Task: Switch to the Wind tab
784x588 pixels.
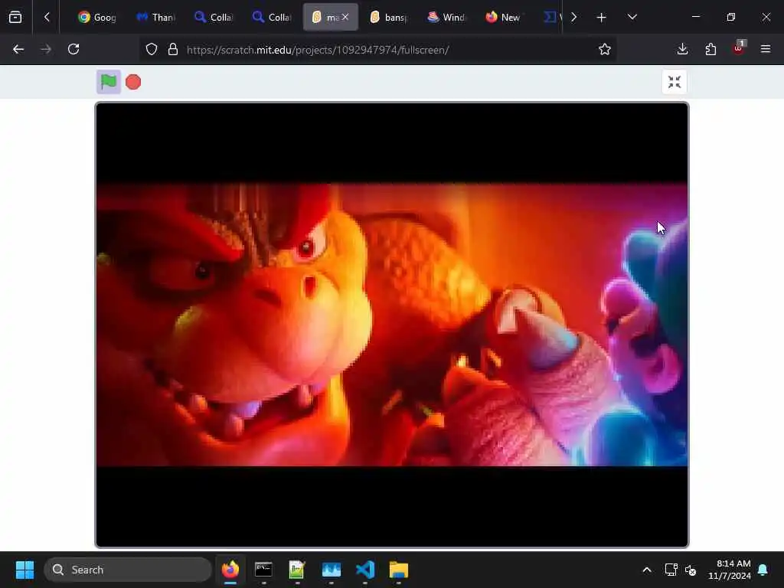Action: [446, 18]
